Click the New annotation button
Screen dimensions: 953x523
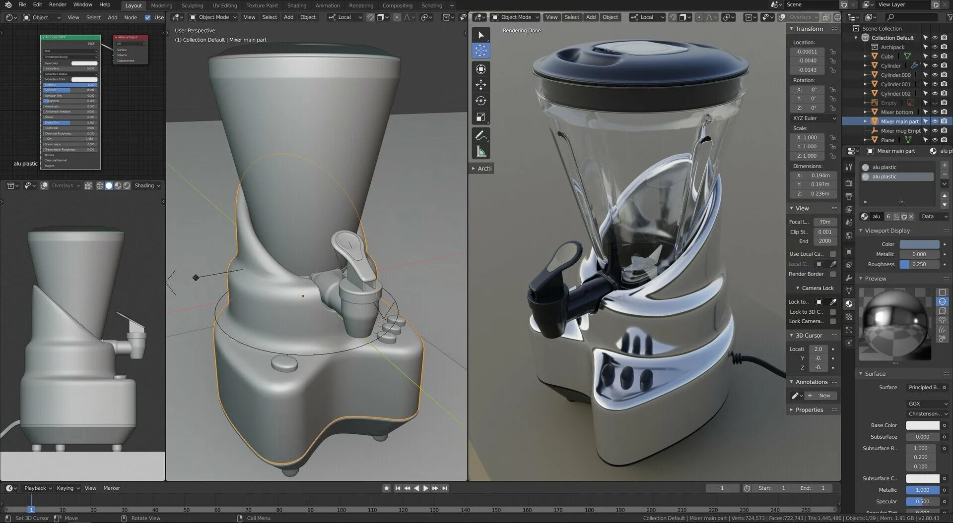pyautogui.click(x=820, y=396)
